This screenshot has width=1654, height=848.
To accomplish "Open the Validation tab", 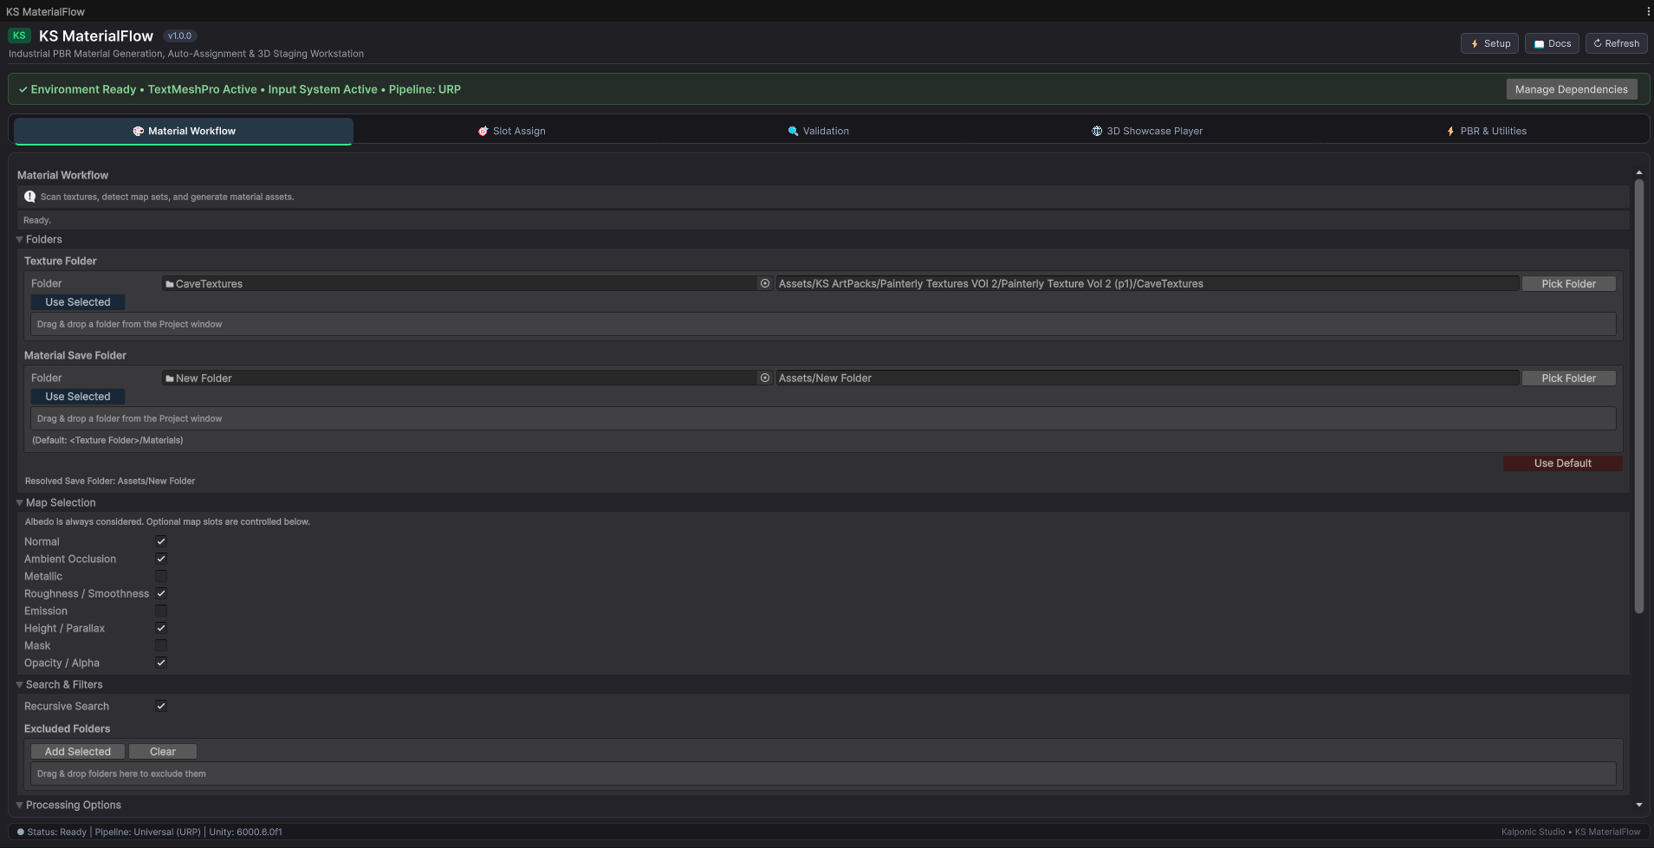I will [818, 131].
